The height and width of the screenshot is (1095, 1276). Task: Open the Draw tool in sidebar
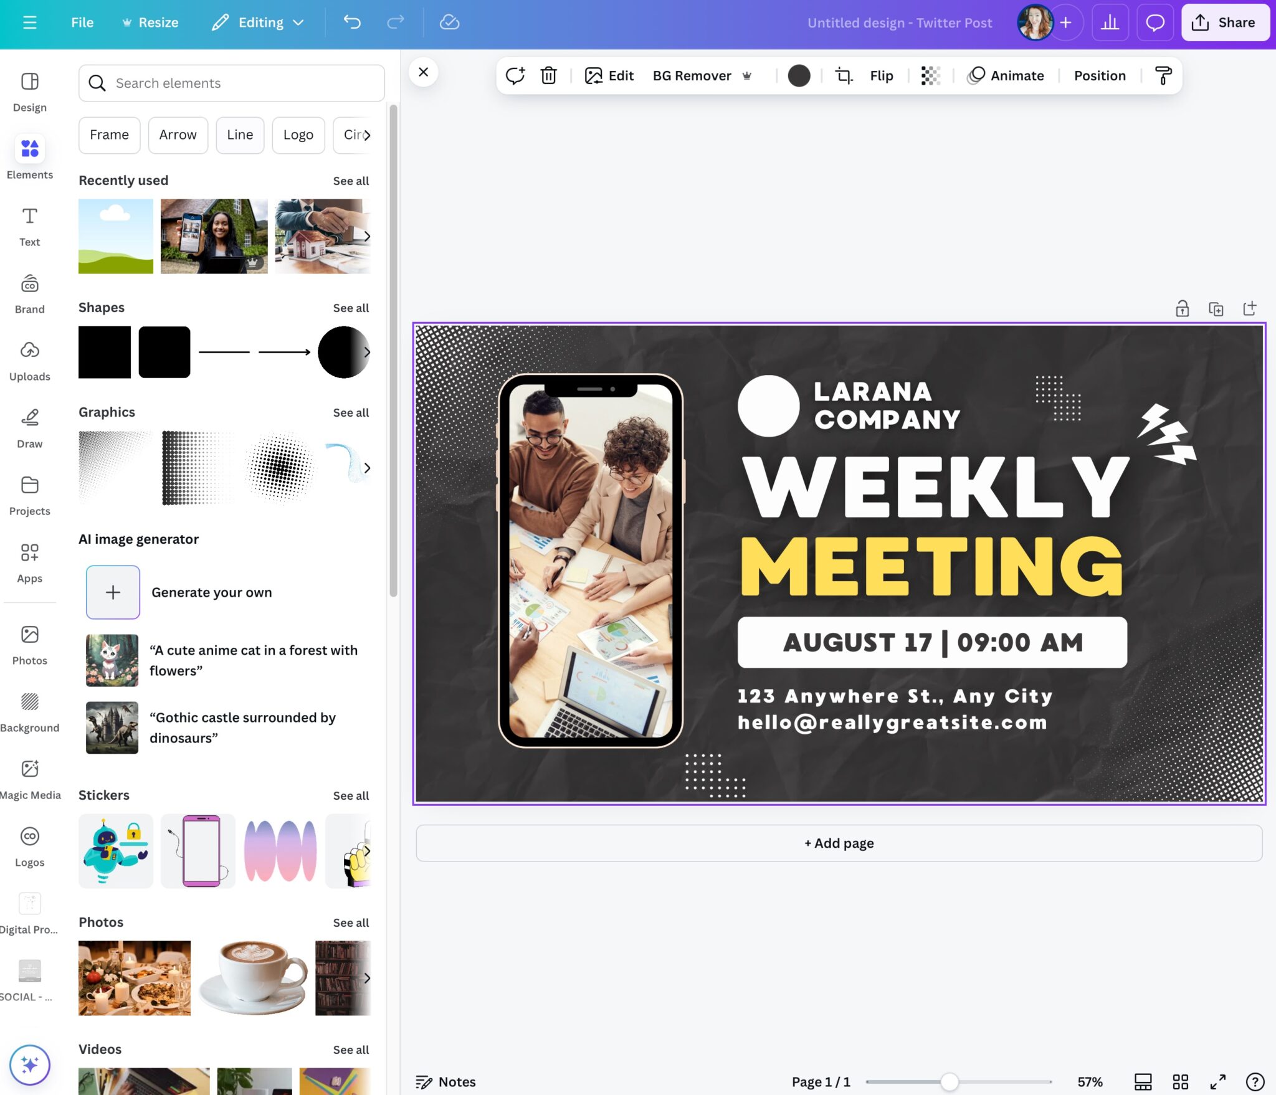(30, 429)
